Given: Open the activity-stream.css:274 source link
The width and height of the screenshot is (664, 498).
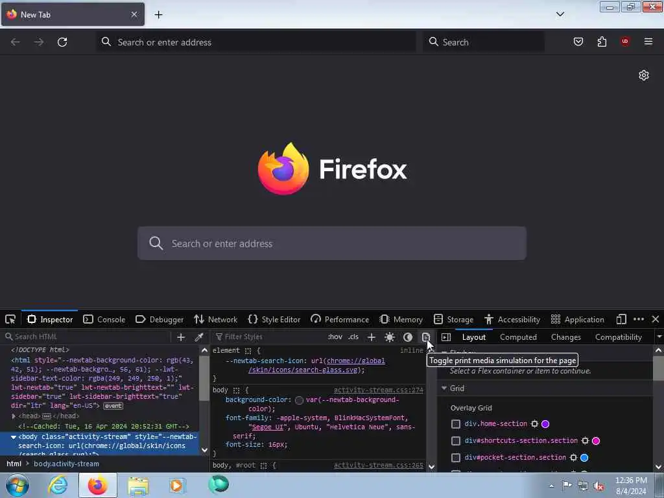Looking at the screenshot, I should 378,390.
